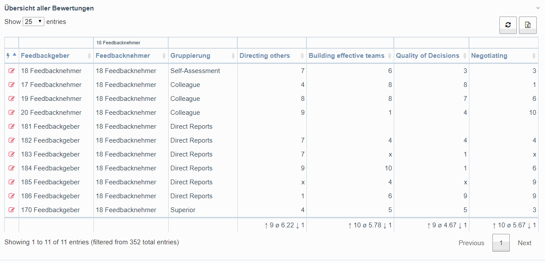545x263 pixels.
Task: Export table via Excel icon button
Action: 528,25
